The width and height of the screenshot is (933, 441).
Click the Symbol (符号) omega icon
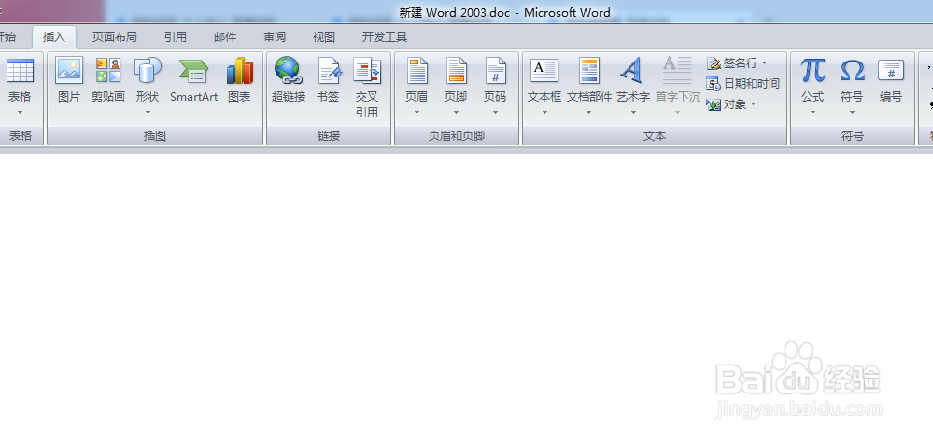[x=852, y=71]
